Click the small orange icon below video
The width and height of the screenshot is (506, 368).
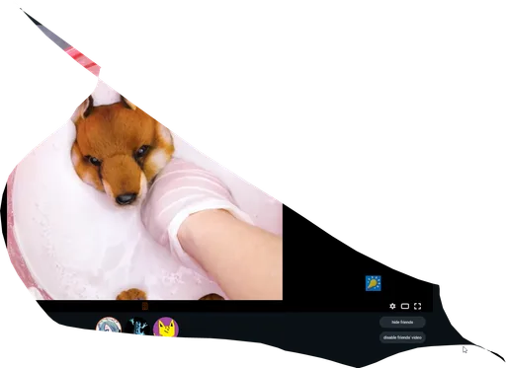[145, 306]
